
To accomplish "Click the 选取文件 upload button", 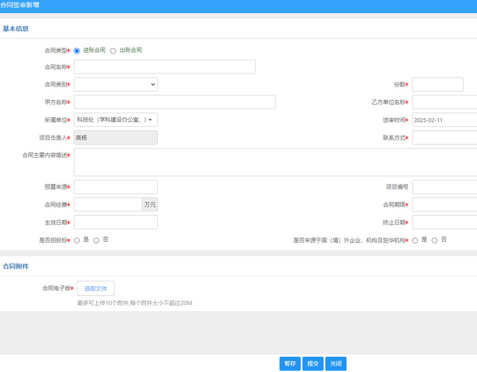I will (96, 288).
